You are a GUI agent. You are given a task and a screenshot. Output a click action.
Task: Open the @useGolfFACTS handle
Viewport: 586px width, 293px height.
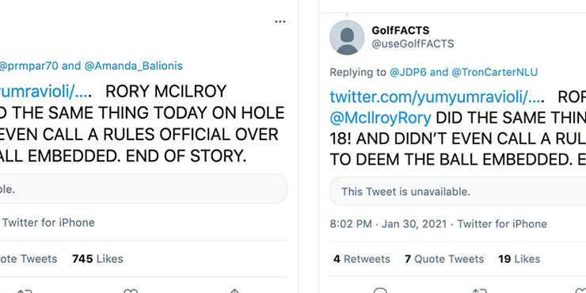pos(413,44)
